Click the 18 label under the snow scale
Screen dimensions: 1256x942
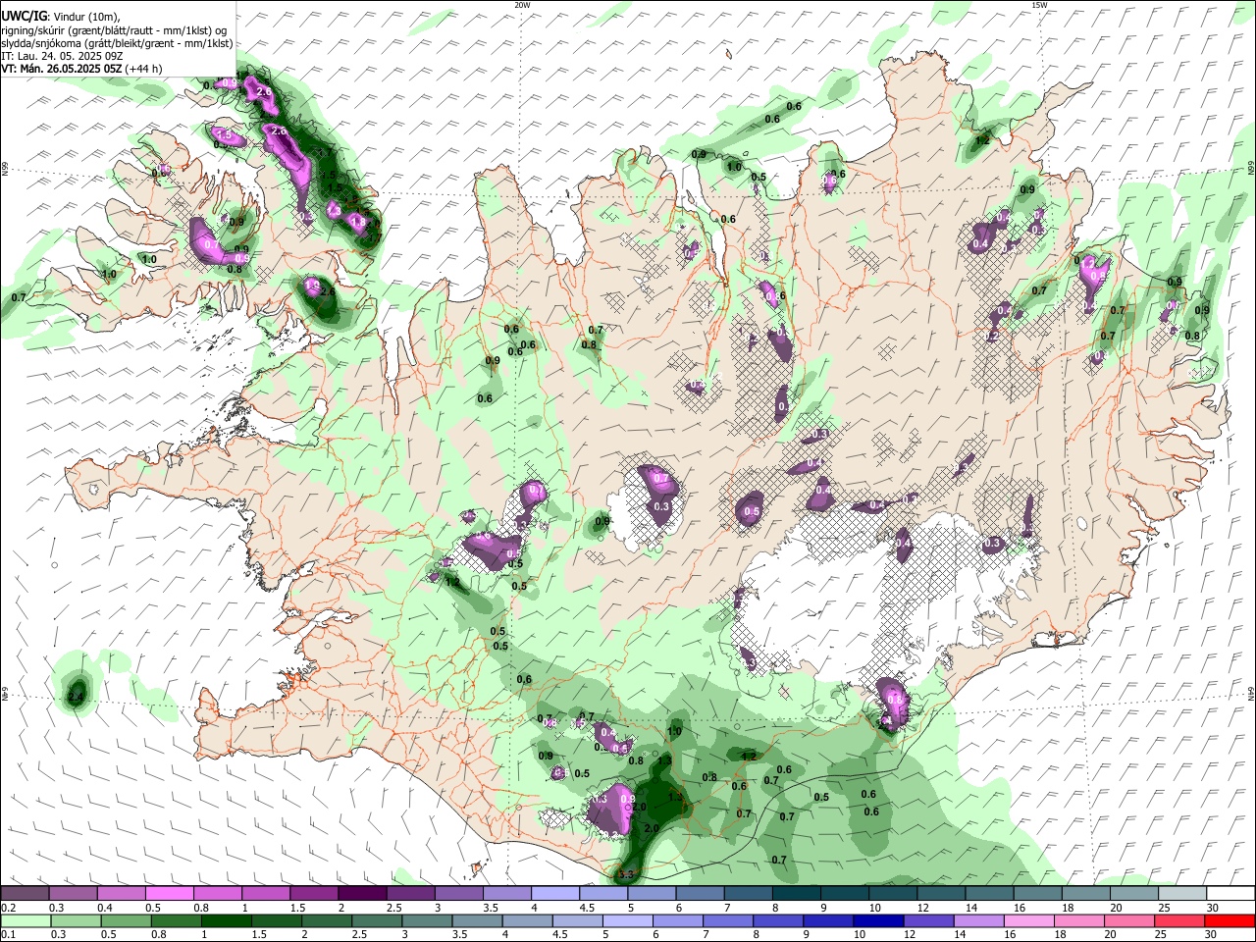click(x=1069, y=908)
